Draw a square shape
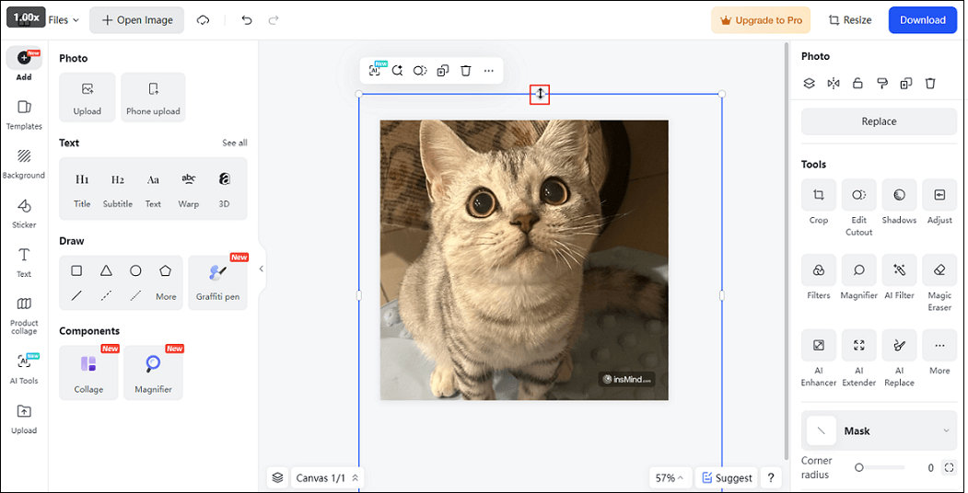The image size is (968, 493). [x=76, y=270]
